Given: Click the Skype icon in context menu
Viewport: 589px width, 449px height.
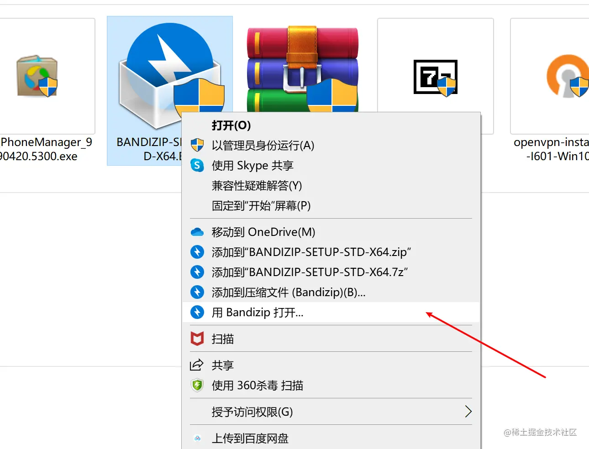Looking at the screenshot, I should (x=197, y=166).
